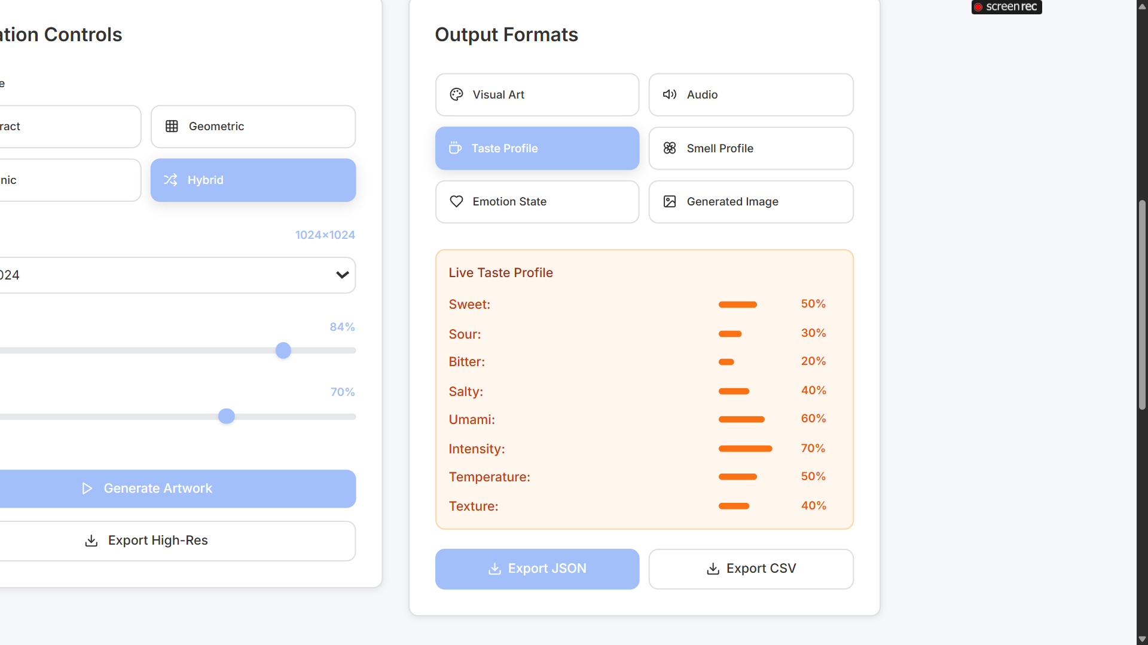Click the cup icon on Taste Profile

(x=456, y=148)
